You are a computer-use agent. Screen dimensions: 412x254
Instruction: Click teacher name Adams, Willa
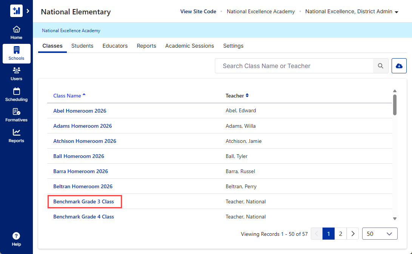coord(241,126)
